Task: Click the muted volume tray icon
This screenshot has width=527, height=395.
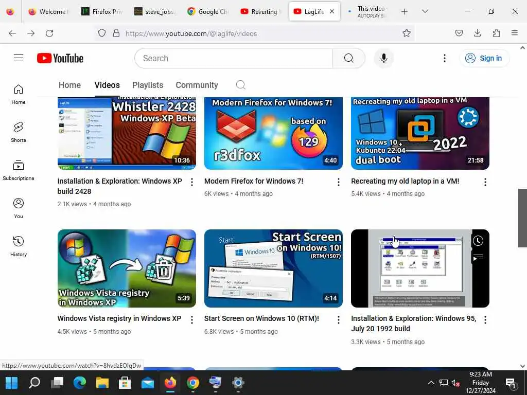Action: (456, 383)
